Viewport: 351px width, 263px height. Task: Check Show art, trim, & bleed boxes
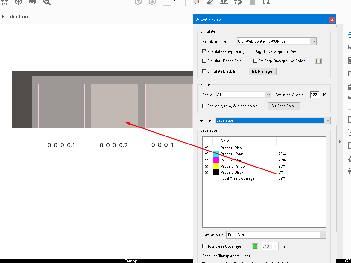click(x=205, y=106)
